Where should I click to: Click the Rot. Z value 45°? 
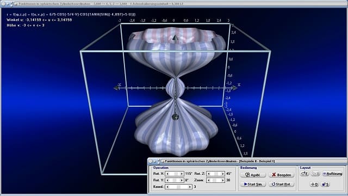coord(229,174)
